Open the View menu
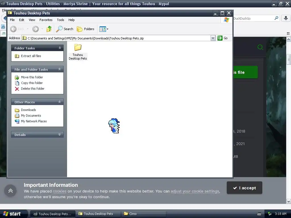 [x=32, y=20]
